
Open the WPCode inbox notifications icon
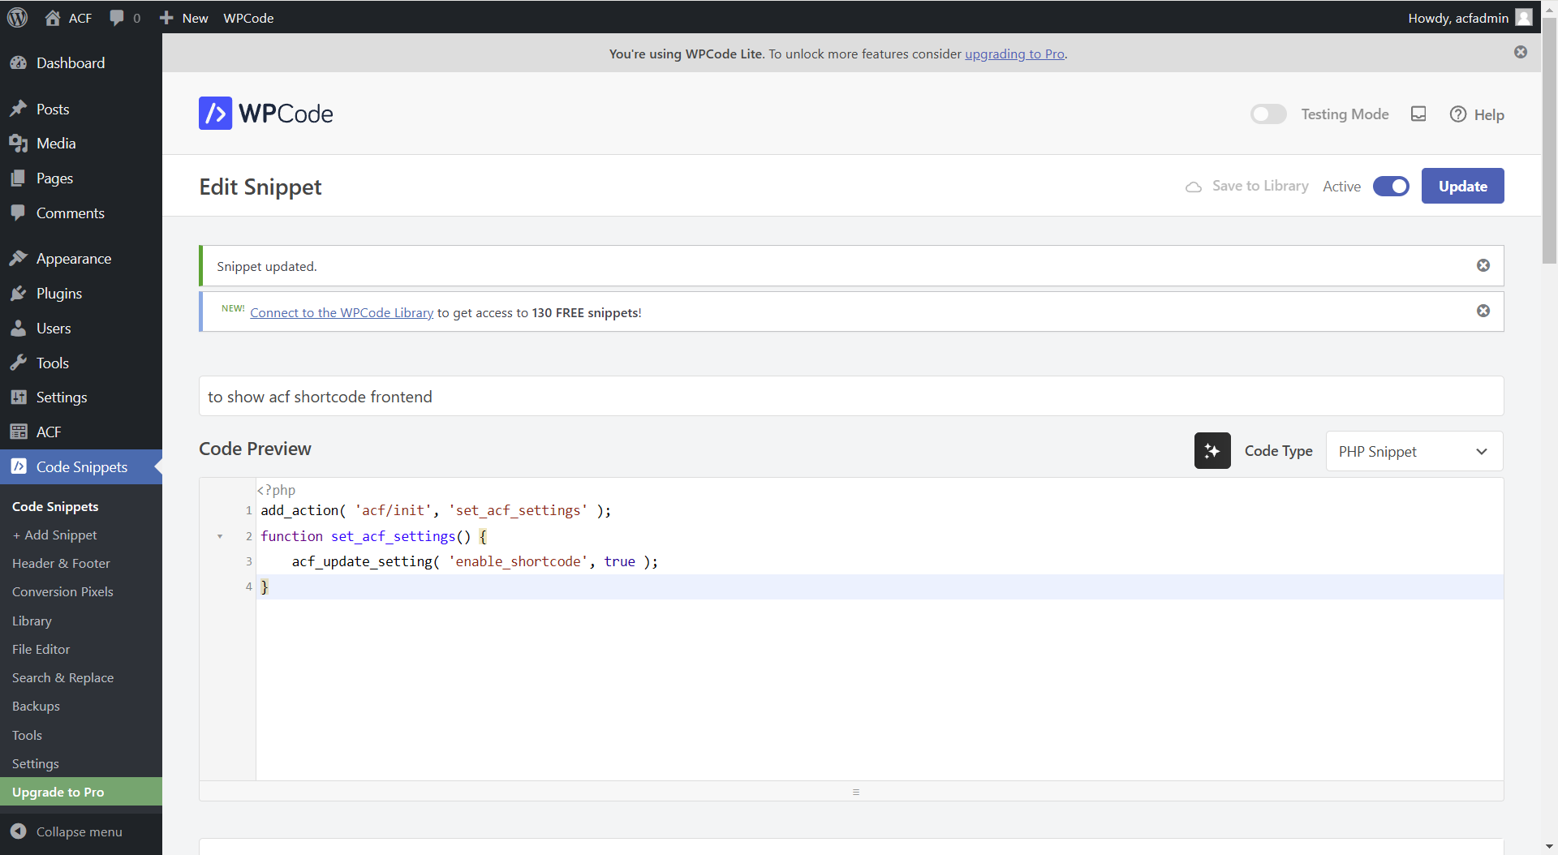click(1418, 114)
